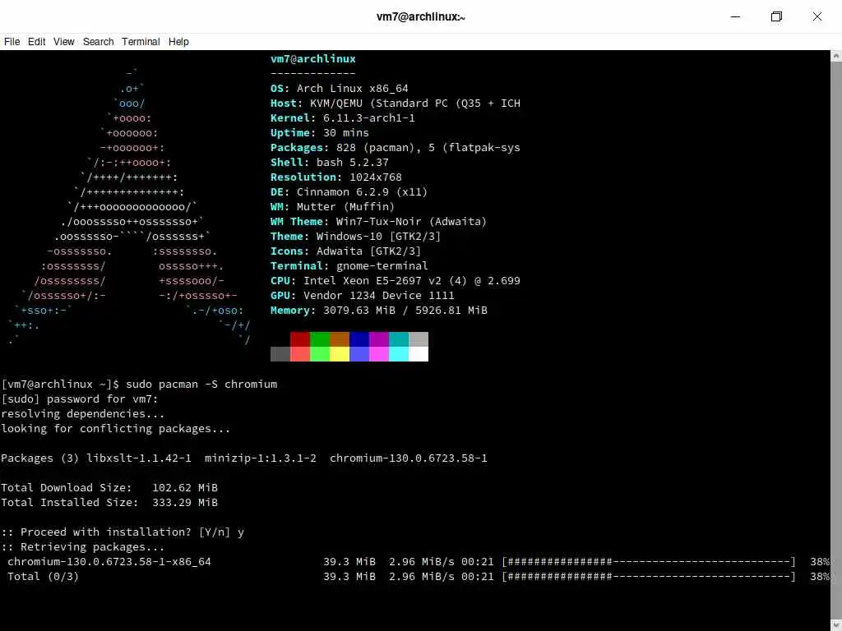This screenshot has width=842, height=631.
Task: Click the 'Total Download Size: 102.62 MiB' line
Action: 109,488
